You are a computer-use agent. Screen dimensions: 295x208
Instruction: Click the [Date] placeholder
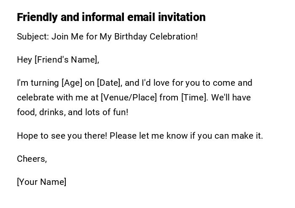tap(109, 83)
